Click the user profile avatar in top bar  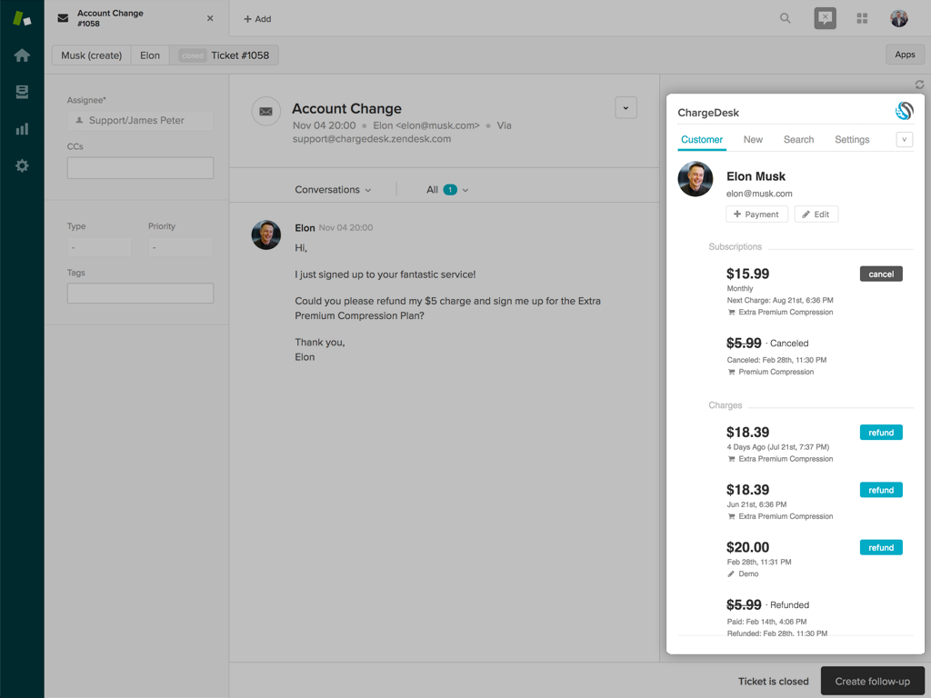(898, 18)
